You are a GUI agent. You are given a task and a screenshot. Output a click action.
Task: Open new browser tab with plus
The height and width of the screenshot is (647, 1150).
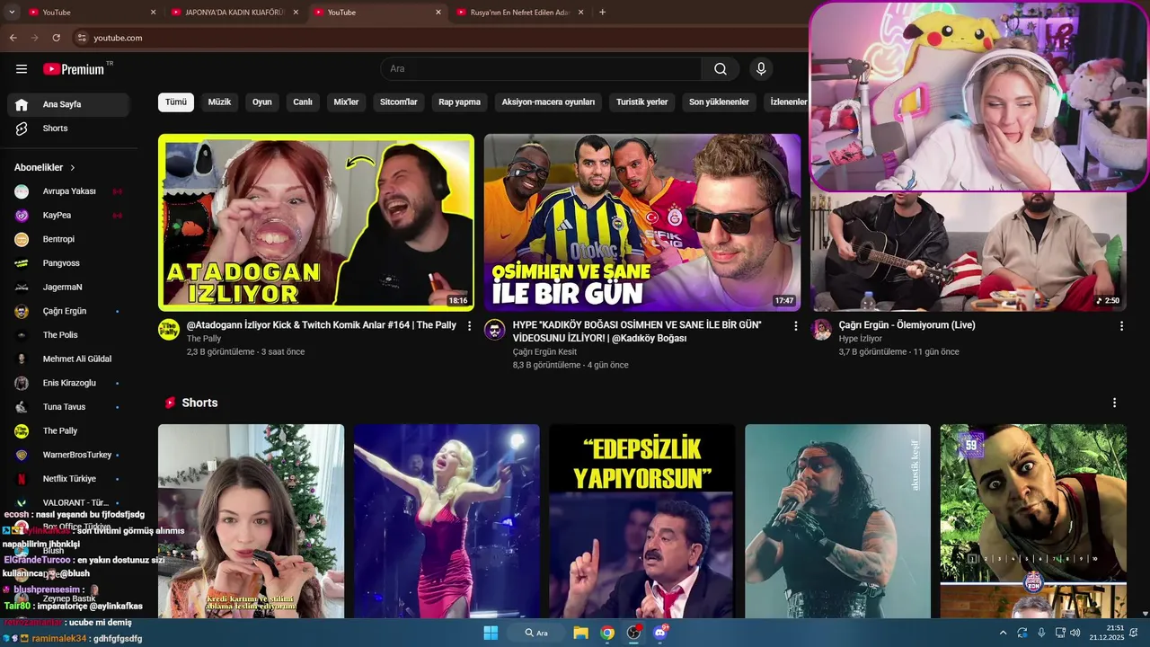click(602, 12)
